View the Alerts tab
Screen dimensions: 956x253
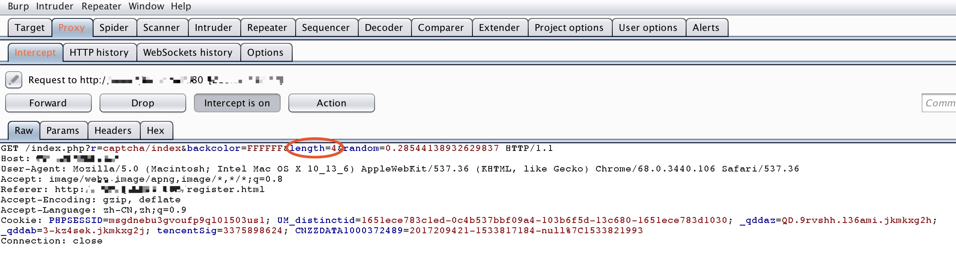pos(706,27)
